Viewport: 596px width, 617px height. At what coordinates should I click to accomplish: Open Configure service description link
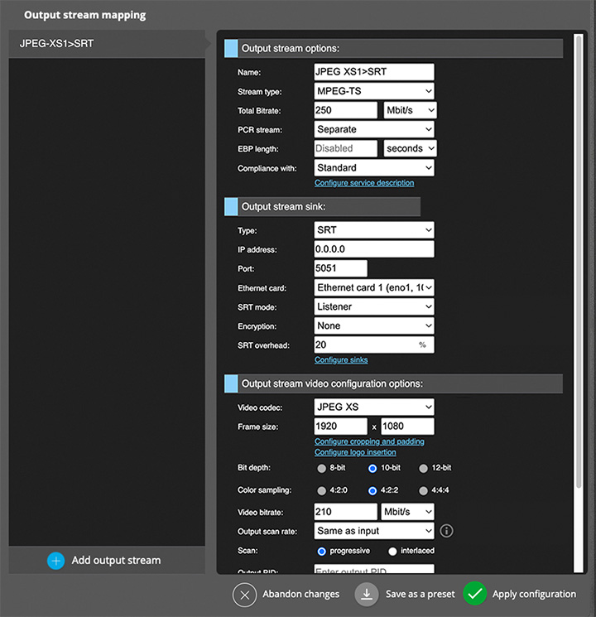(x=364, y=183)
